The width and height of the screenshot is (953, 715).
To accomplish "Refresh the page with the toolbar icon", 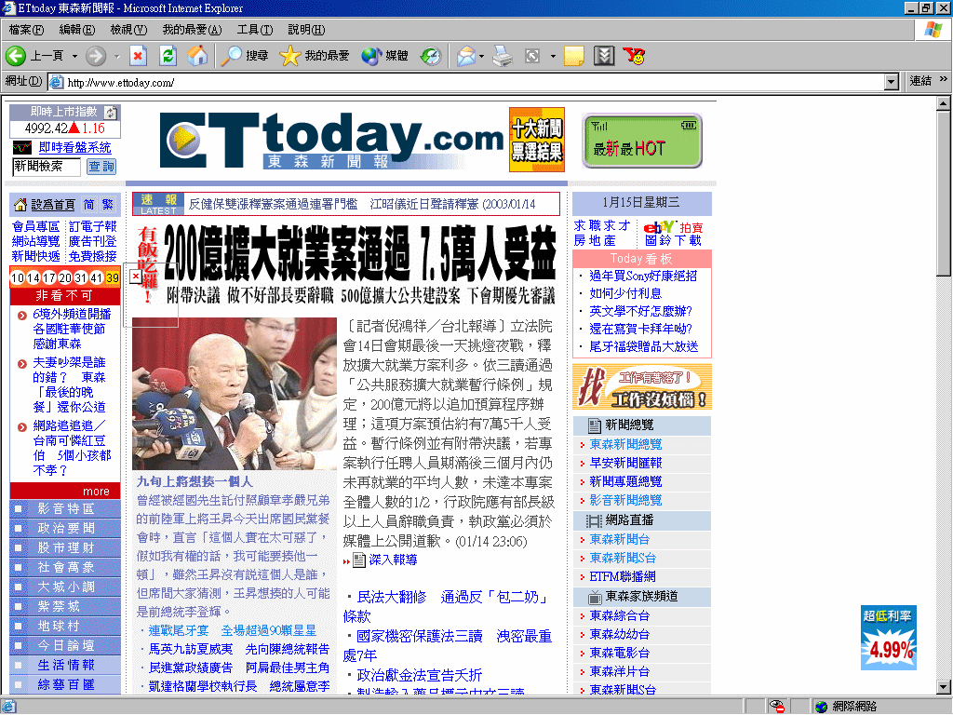I will (168, 56).
